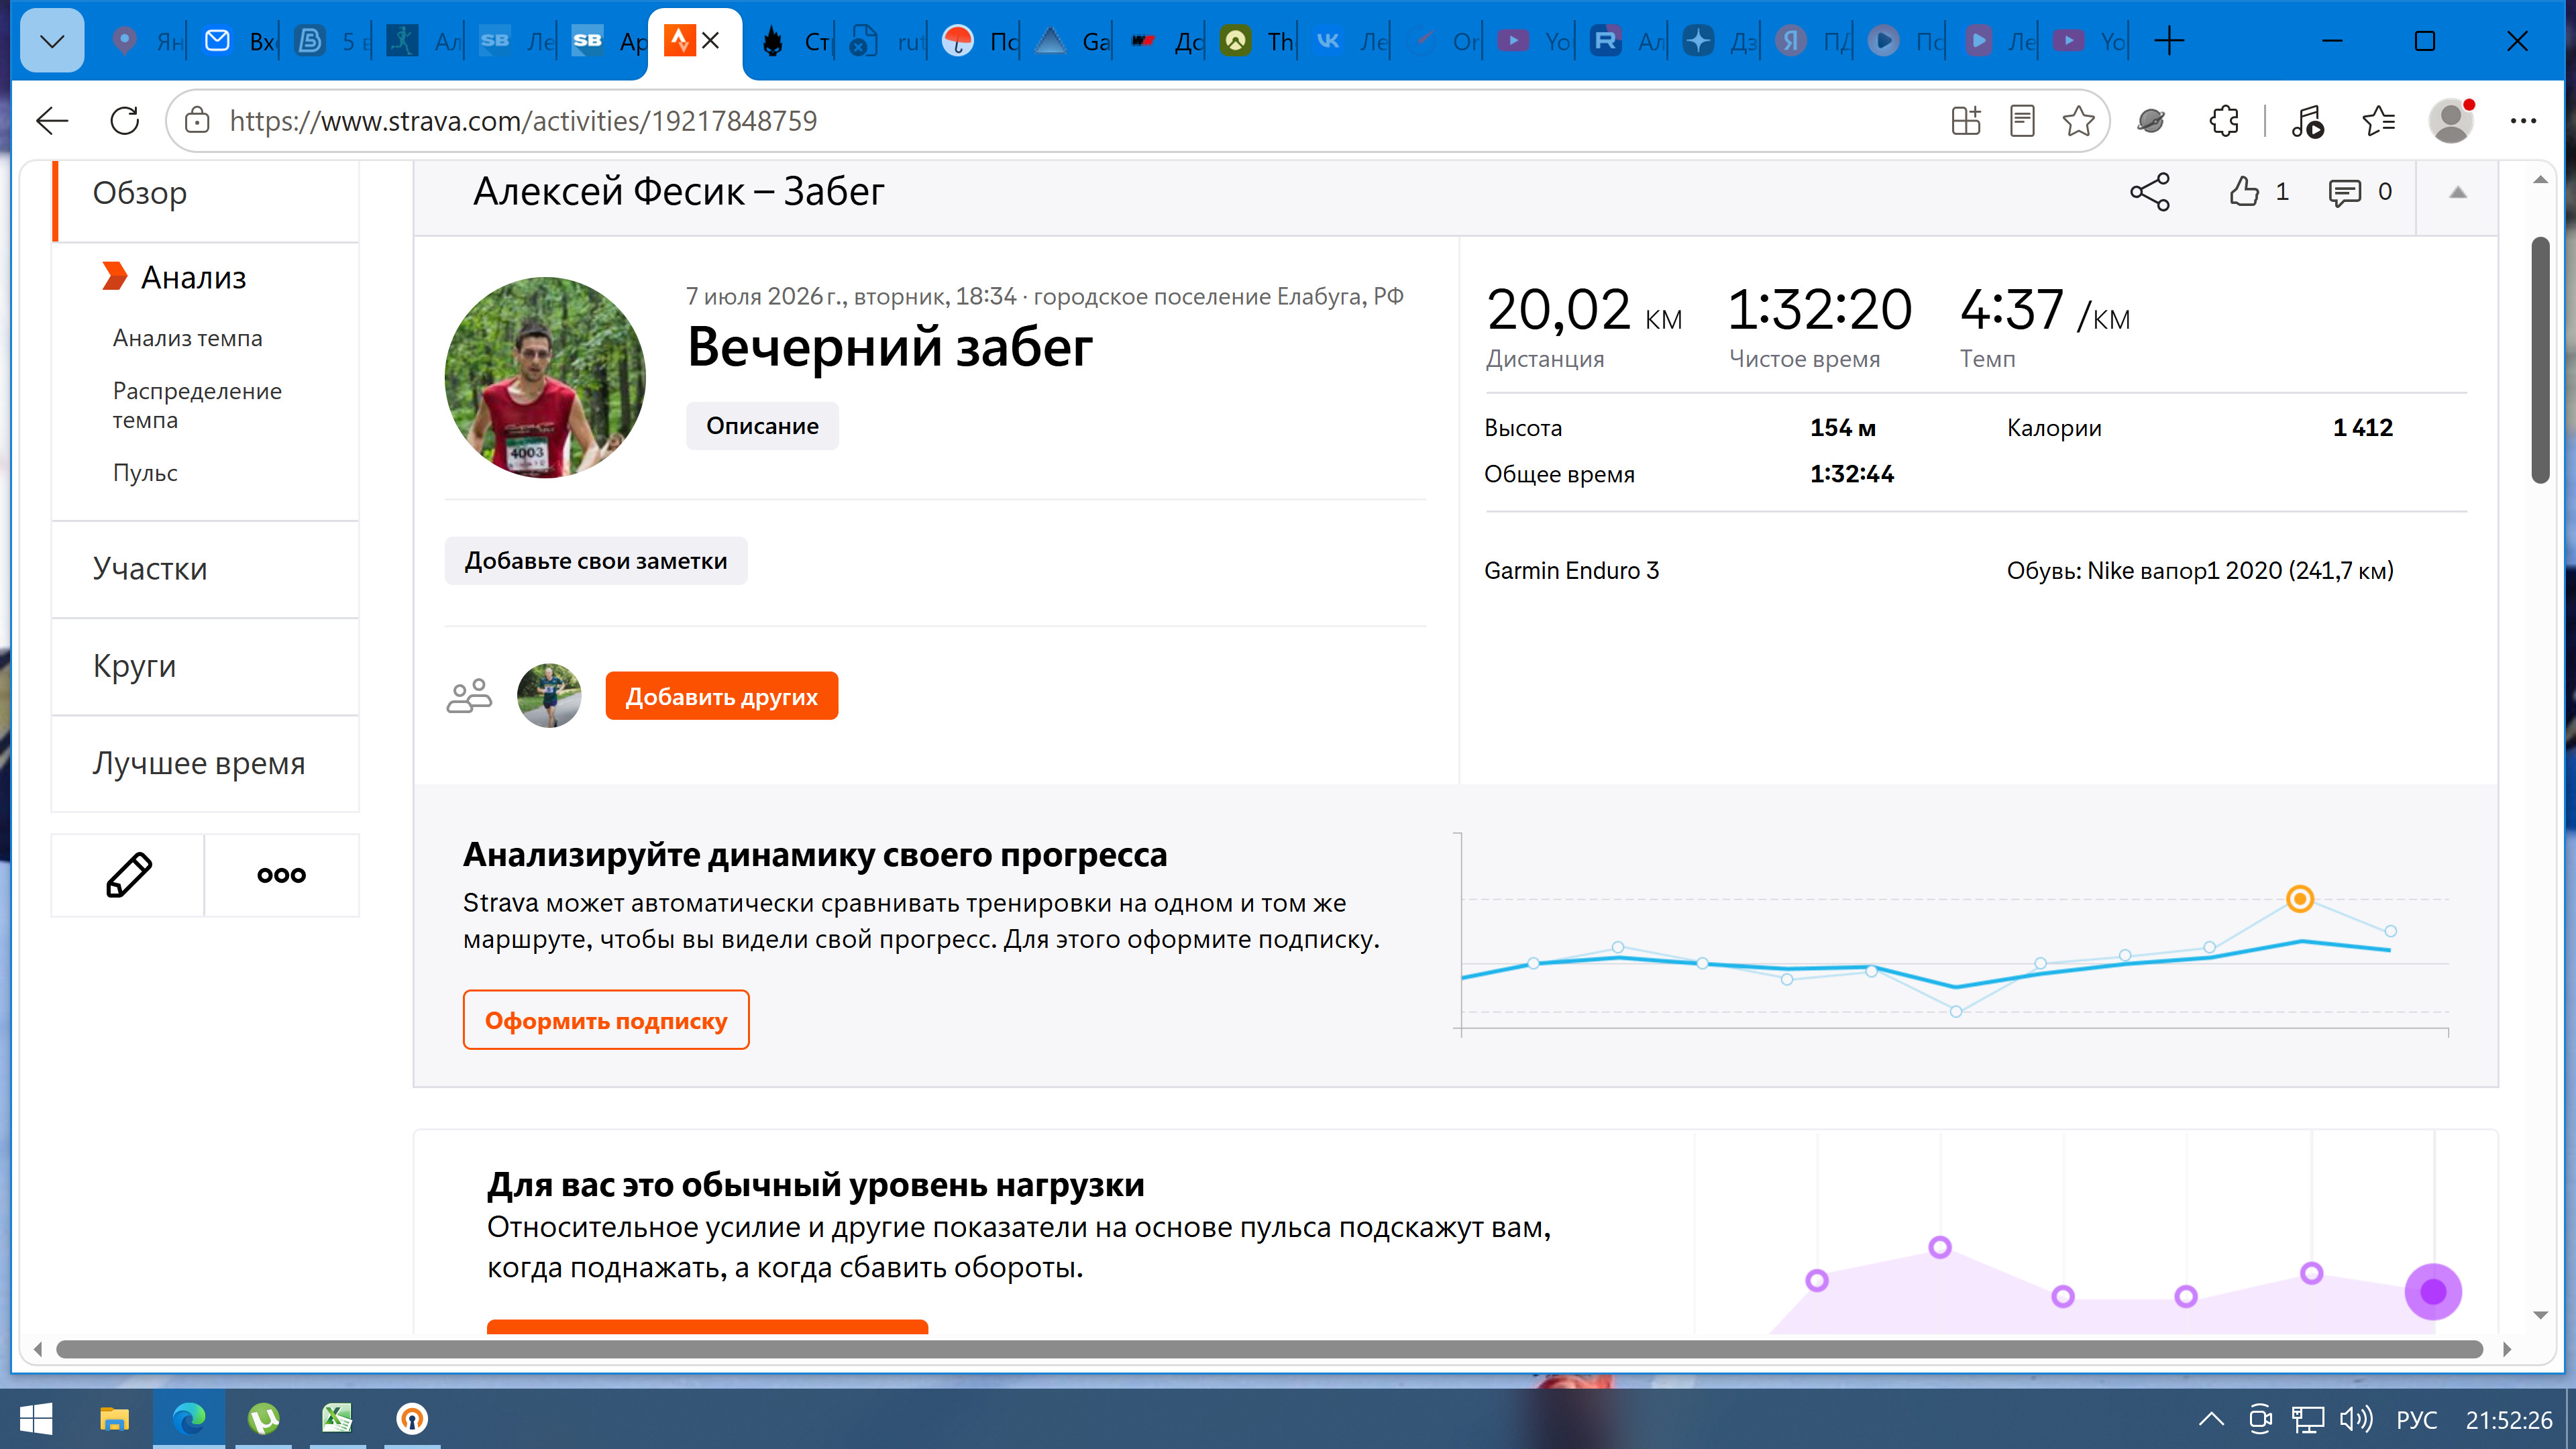Close the active Strava tab
This screenshot has width=2576, height=1449.
711,41
